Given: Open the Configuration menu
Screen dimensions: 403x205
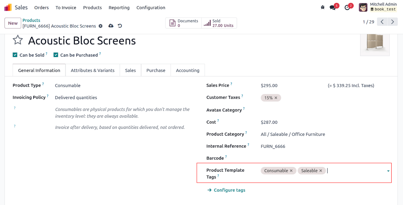Looking at the screenshot, I should coord(151,8).
